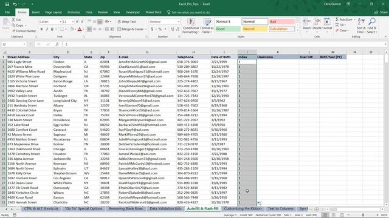Open Sort & Filter
Viewport: 389px width, 218px height.
[x=361, y=26]
